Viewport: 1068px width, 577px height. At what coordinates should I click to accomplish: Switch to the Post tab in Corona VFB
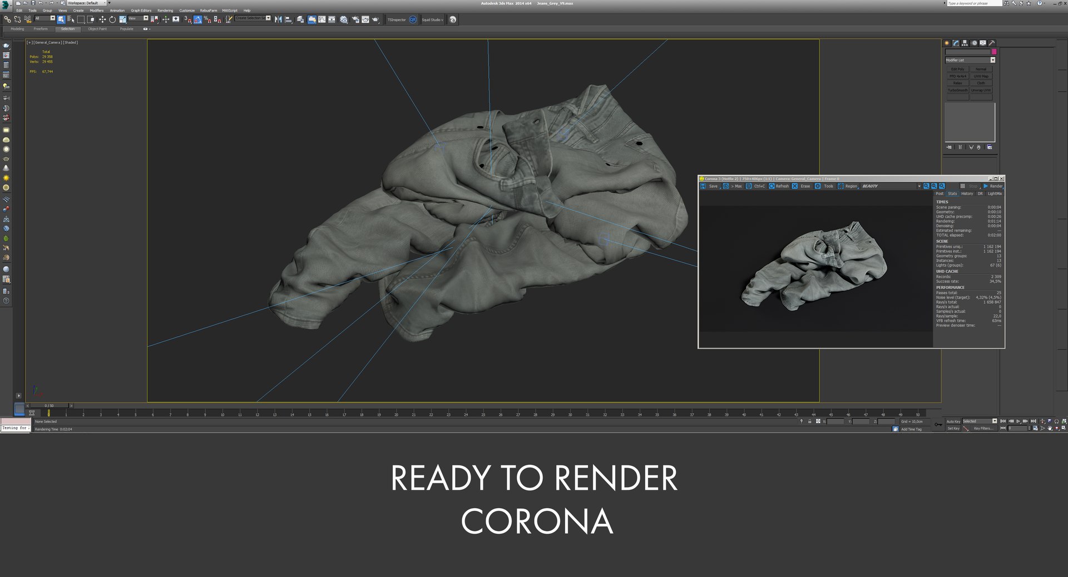940,193
